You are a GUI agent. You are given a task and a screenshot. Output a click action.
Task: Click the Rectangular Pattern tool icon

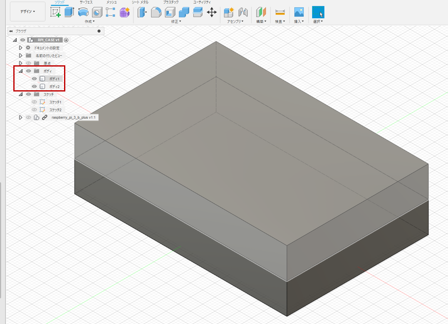(111, 12)
